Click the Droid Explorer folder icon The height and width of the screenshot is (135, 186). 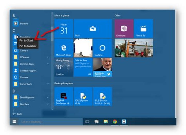point(16,97)
